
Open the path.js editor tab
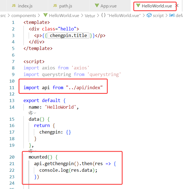tap(69, 6)
